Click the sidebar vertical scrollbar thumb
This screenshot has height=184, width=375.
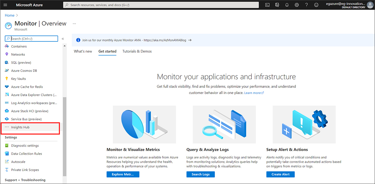click(x=65, y=137)
